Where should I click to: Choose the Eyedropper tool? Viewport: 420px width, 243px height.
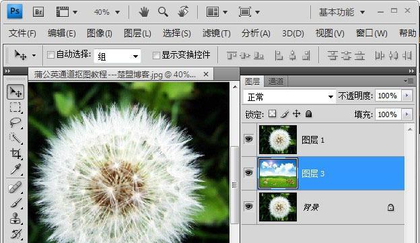point(15,170)
